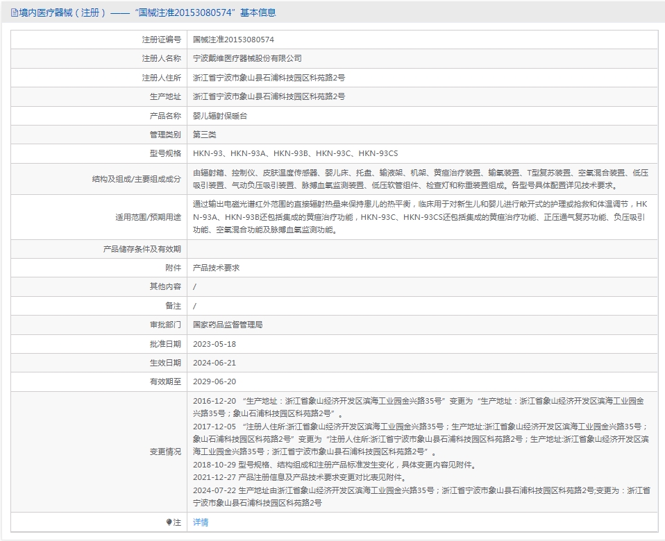Viewport: 665px width, 541px height.
Task: Click the 注册人名称 row label
Action: (x=162, y=58)
